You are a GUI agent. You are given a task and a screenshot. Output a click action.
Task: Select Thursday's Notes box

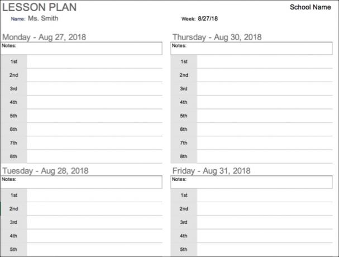pyautogui.click(x=251, y=48)
